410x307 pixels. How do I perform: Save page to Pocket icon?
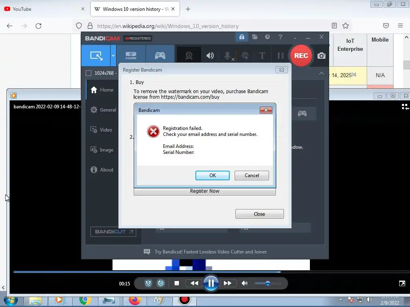[x=386, y=26]
